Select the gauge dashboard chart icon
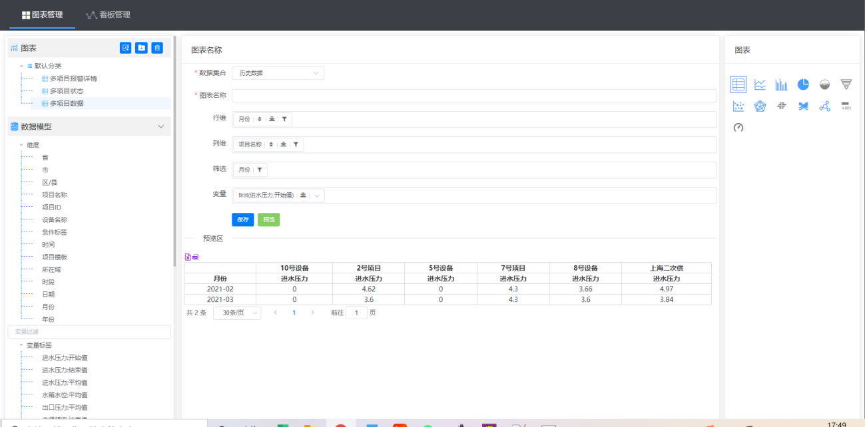865x427 pixels. (x=738, y=127)
